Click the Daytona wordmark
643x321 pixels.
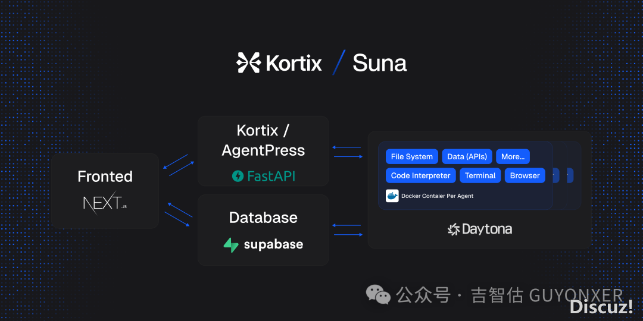tap(487, 229)
